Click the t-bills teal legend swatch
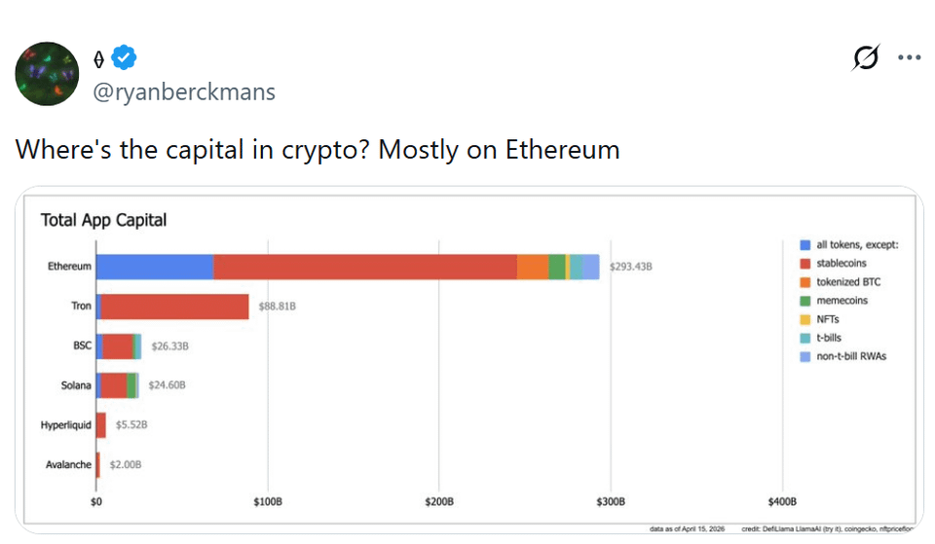The image size is (935, 544). pyautogui.click(x=805, y=338)
